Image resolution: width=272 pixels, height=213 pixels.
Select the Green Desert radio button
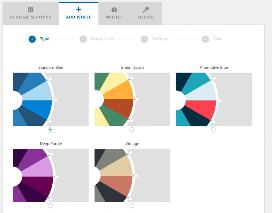pyautogui.click(x=132, y=130)
